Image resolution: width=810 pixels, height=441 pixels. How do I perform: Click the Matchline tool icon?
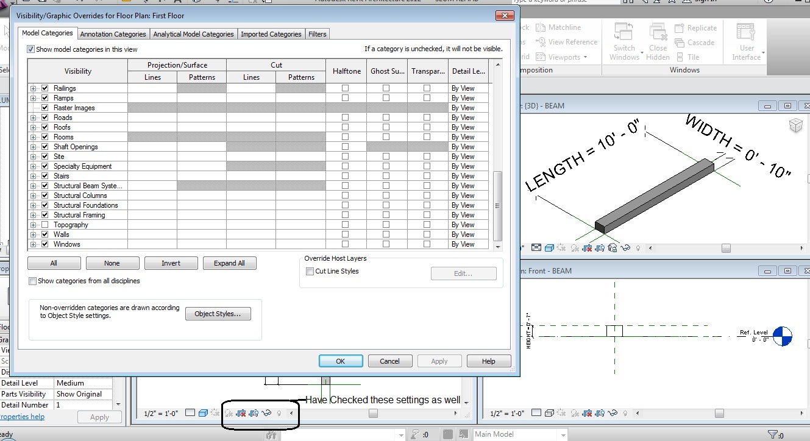pos(541,27)
